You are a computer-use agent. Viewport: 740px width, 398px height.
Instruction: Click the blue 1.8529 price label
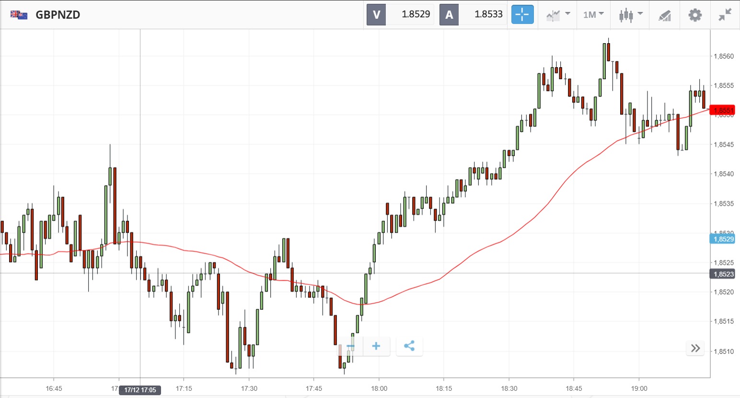pos(722,239)
